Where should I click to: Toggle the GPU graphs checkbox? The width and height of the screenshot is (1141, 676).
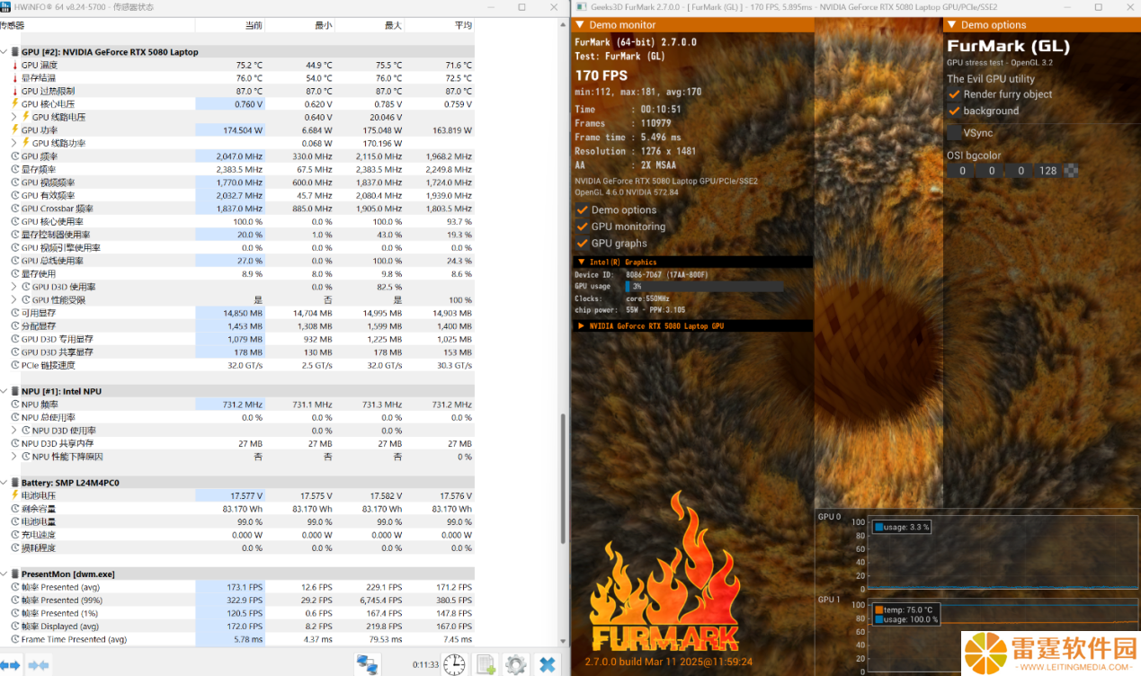tap(582, 244)
